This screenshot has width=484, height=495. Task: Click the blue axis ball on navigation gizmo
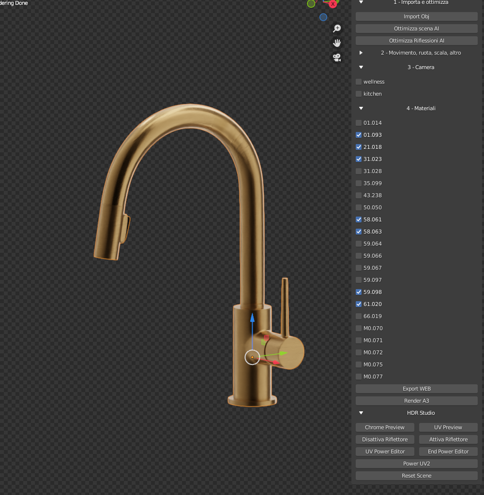[323, 17]
